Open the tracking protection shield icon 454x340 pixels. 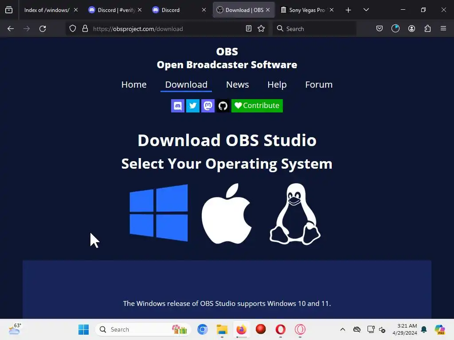73,29
